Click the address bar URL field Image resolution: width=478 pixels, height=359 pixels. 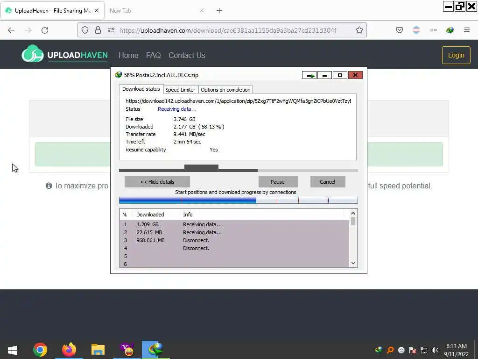tap(228, 30)
